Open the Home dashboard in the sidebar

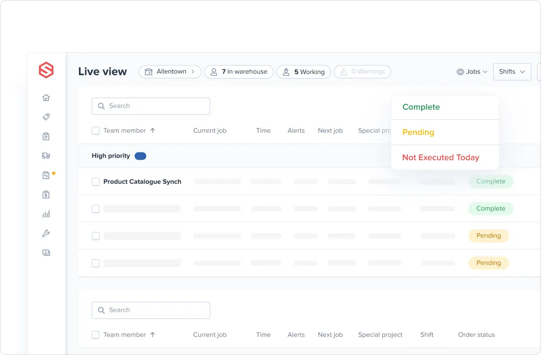[x=46, y=97]
